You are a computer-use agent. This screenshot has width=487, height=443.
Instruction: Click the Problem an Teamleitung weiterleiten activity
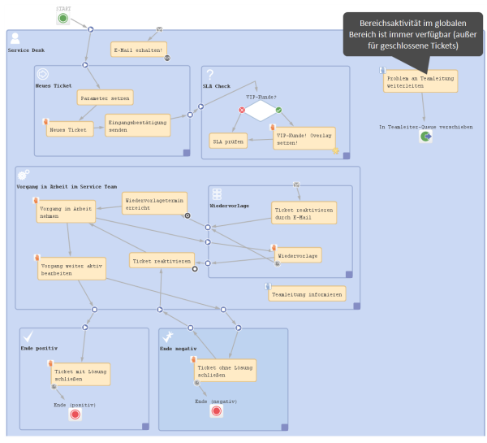point(420,81)
